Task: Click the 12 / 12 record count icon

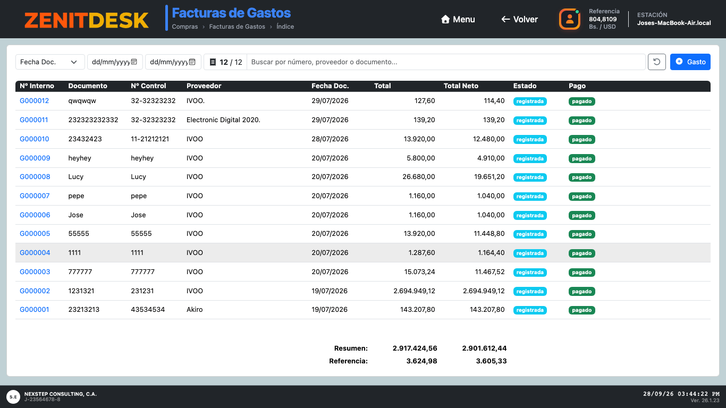Action: tap(213, 62)
